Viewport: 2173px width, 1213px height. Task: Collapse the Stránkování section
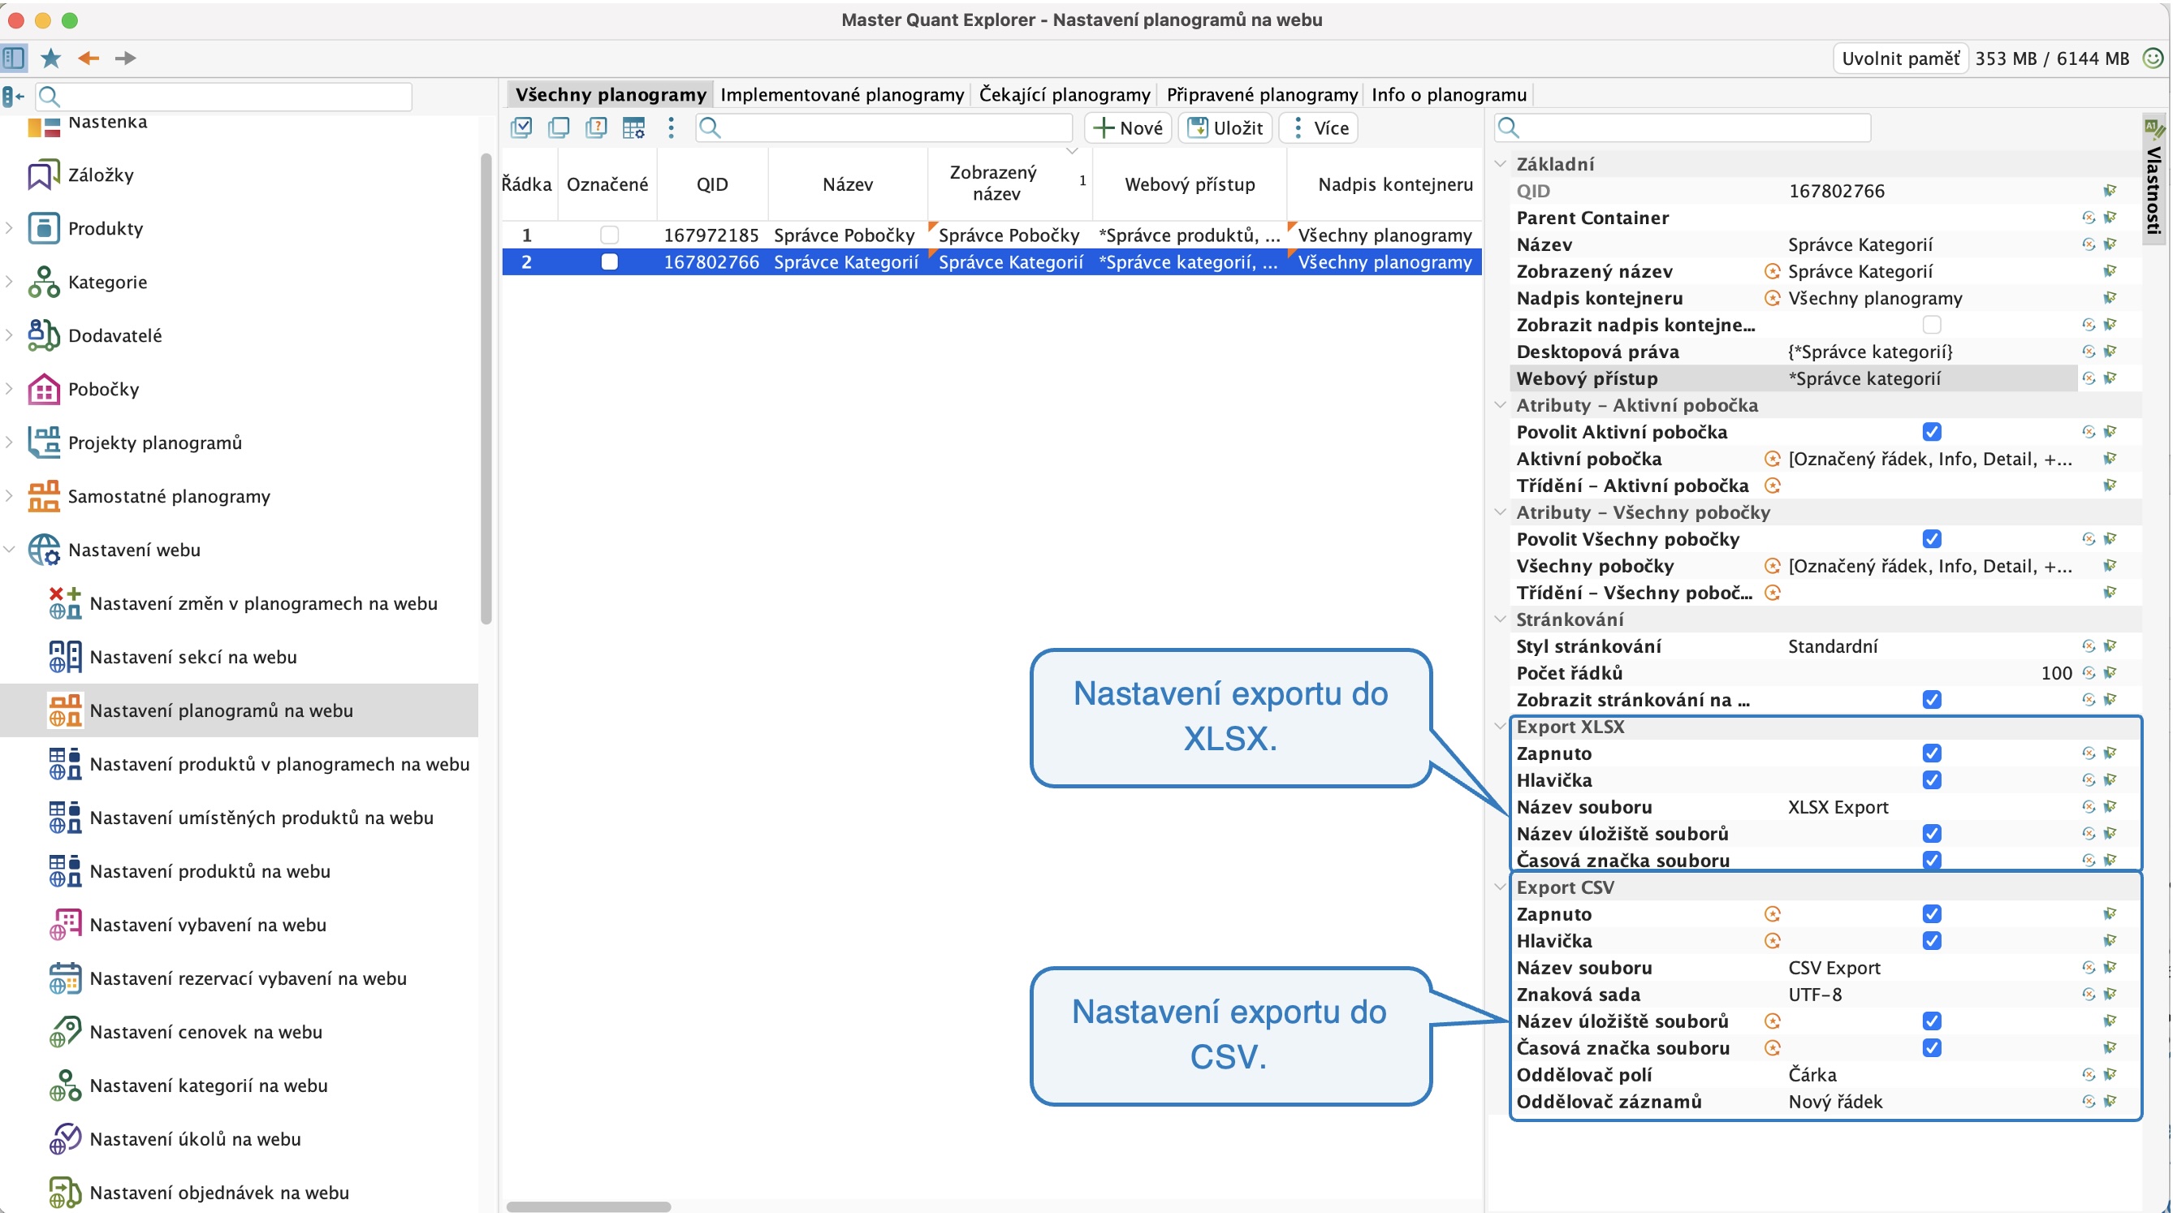click(x=1500, y=619)
